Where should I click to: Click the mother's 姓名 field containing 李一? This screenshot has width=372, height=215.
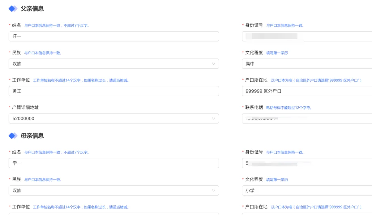pos(114,163)
